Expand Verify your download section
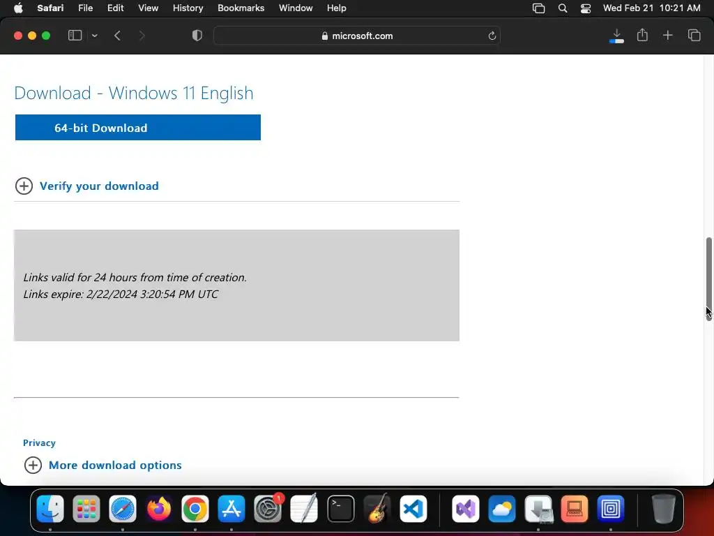Image resolution: width=714 pixels, height=536 pixels. (x=99, y=186)
